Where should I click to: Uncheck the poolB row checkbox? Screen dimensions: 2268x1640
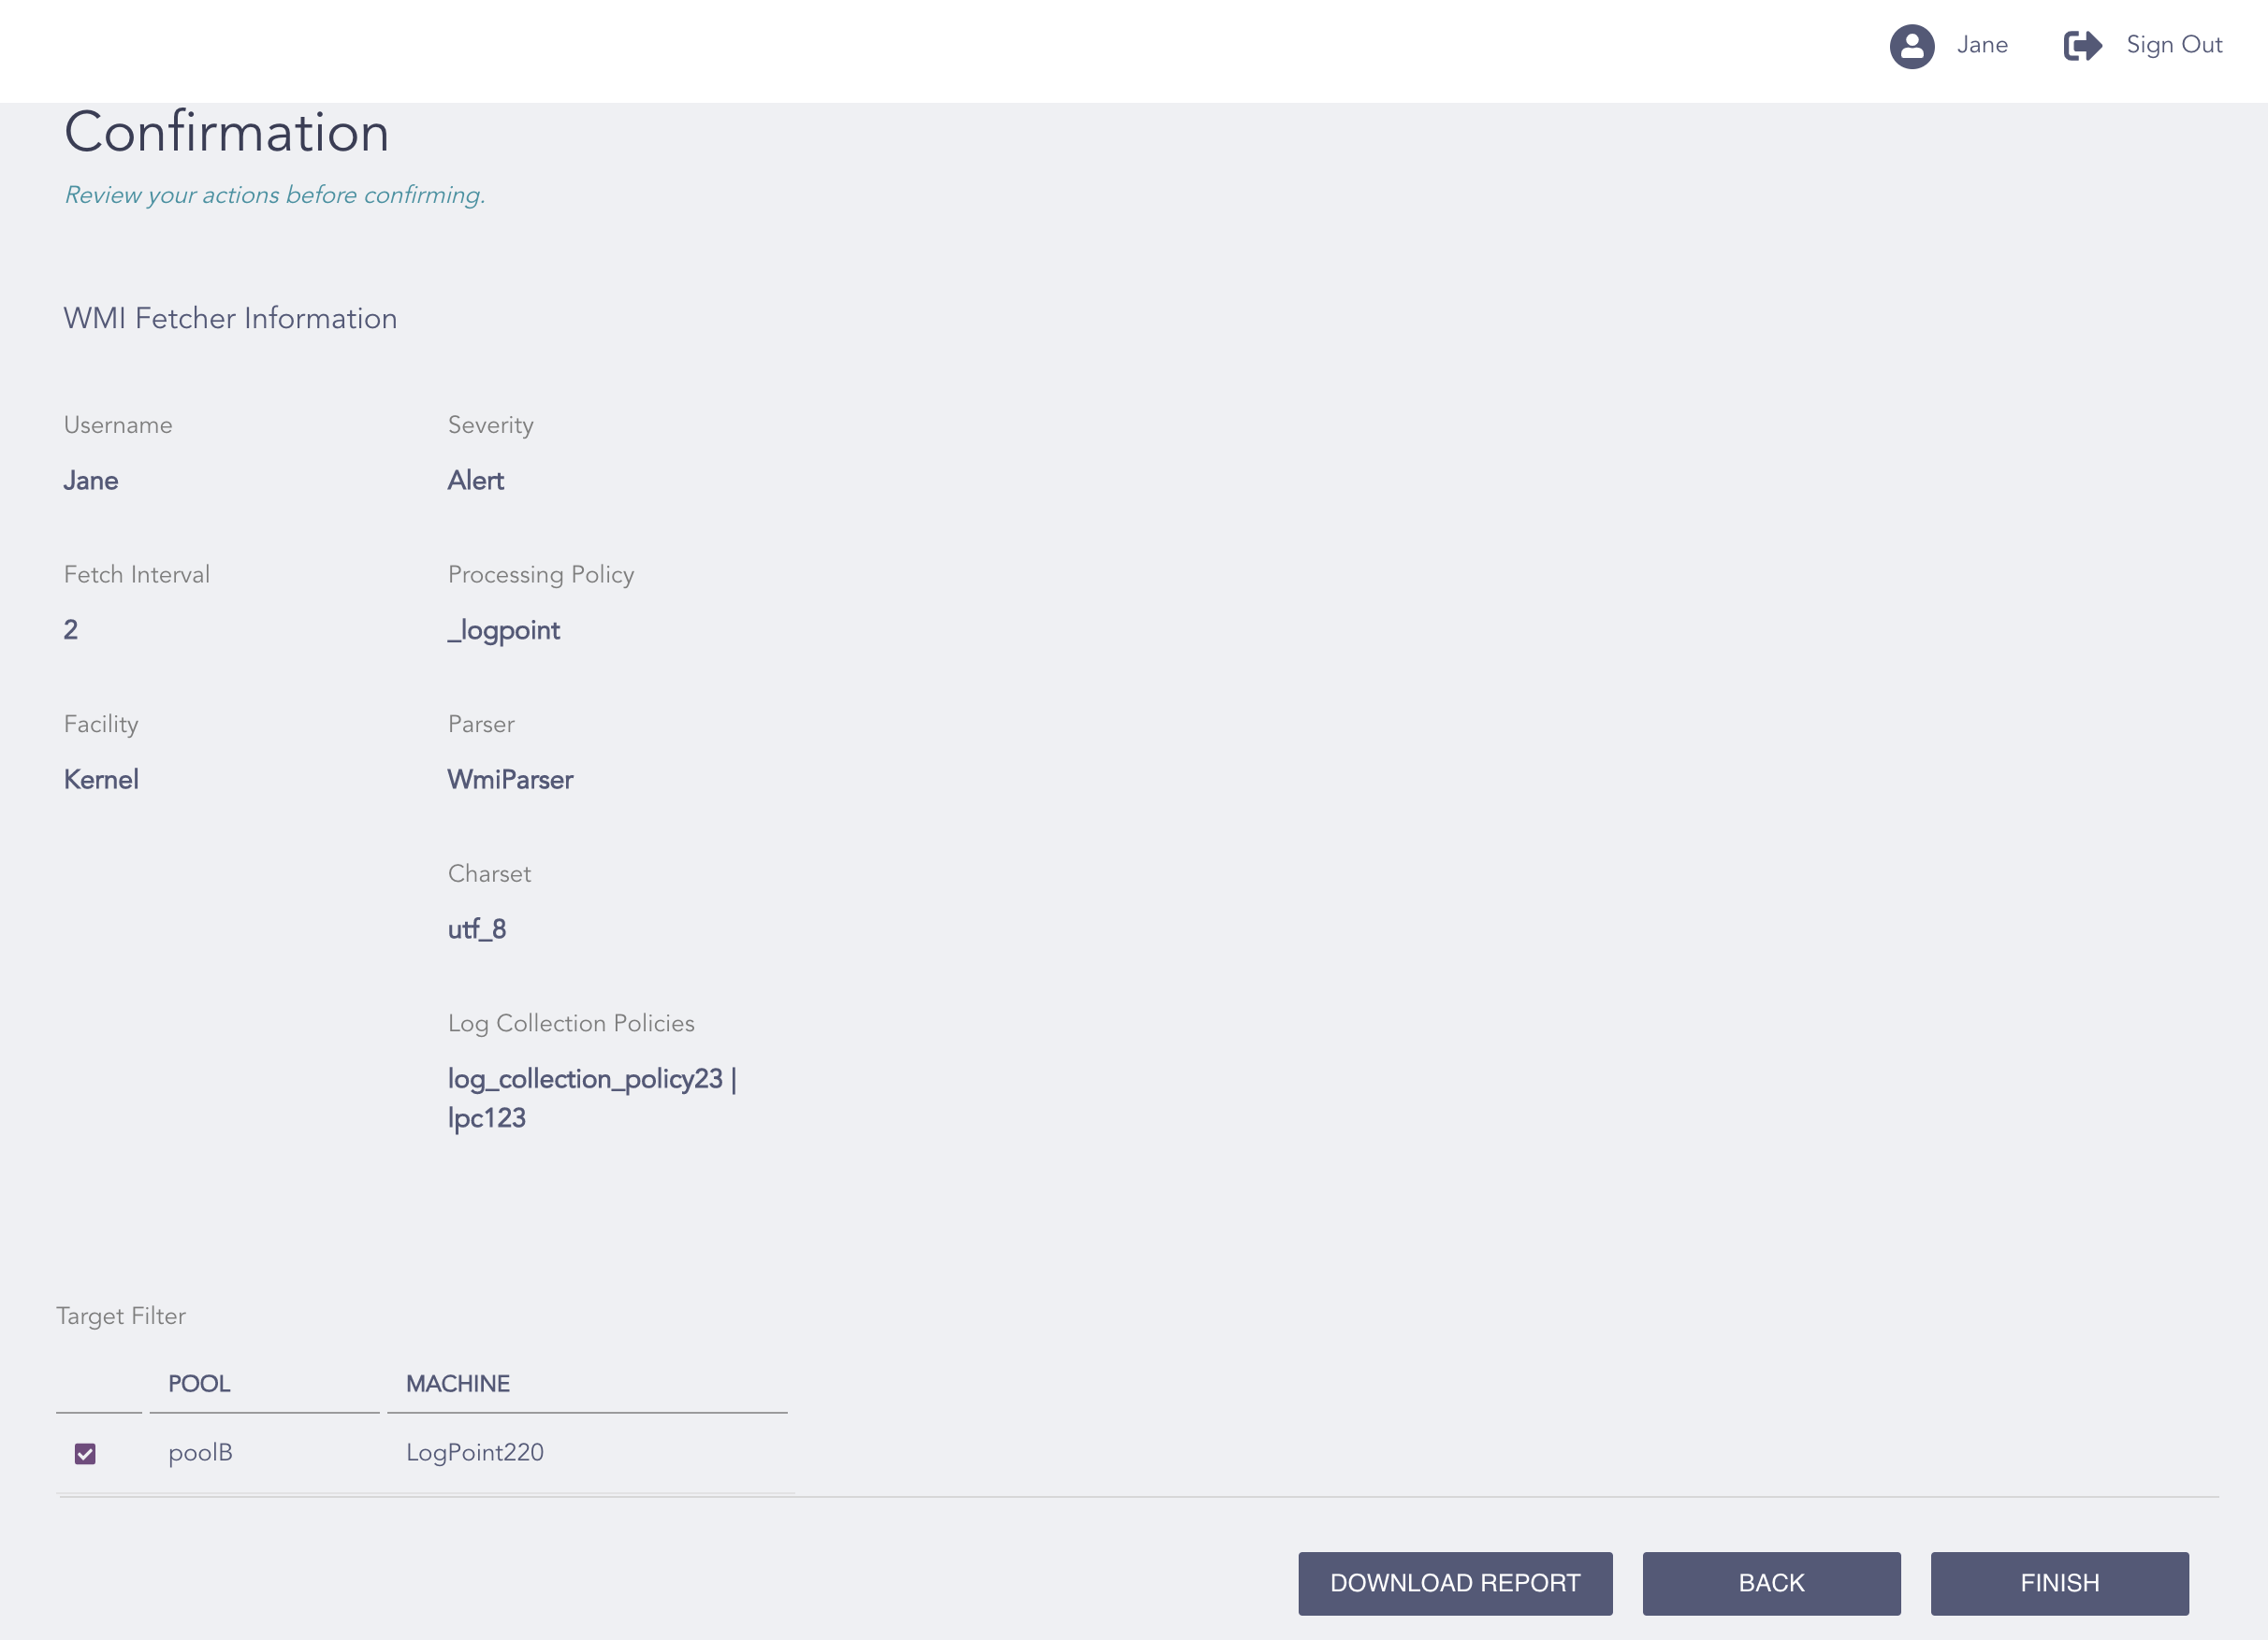point(85,1453)
